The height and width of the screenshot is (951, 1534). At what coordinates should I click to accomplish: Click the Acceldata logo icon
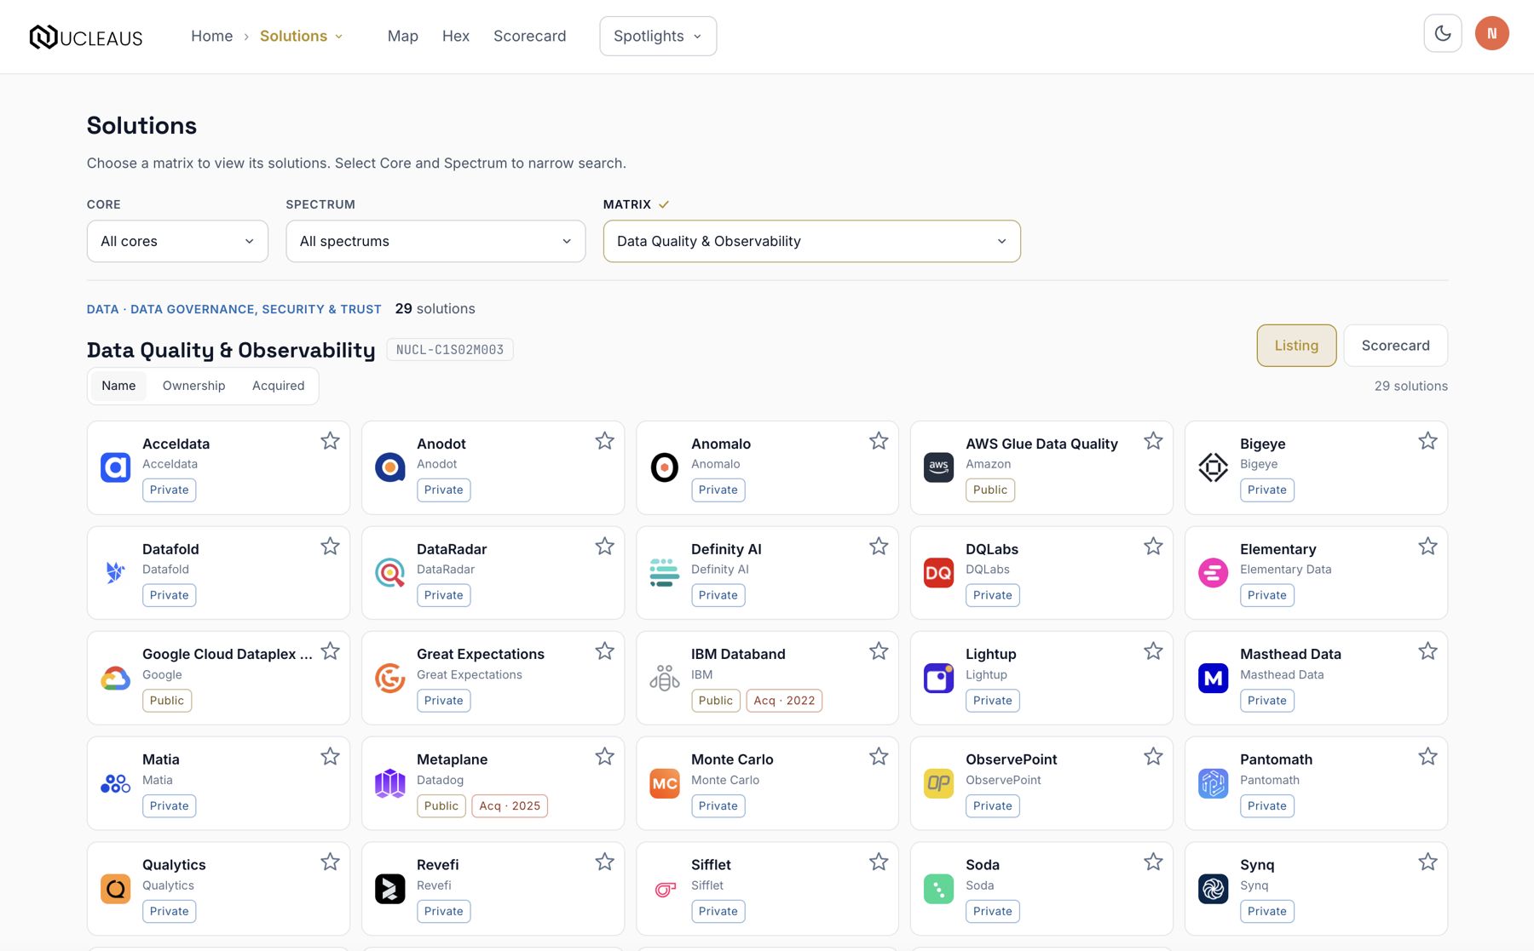click(116, 467)
